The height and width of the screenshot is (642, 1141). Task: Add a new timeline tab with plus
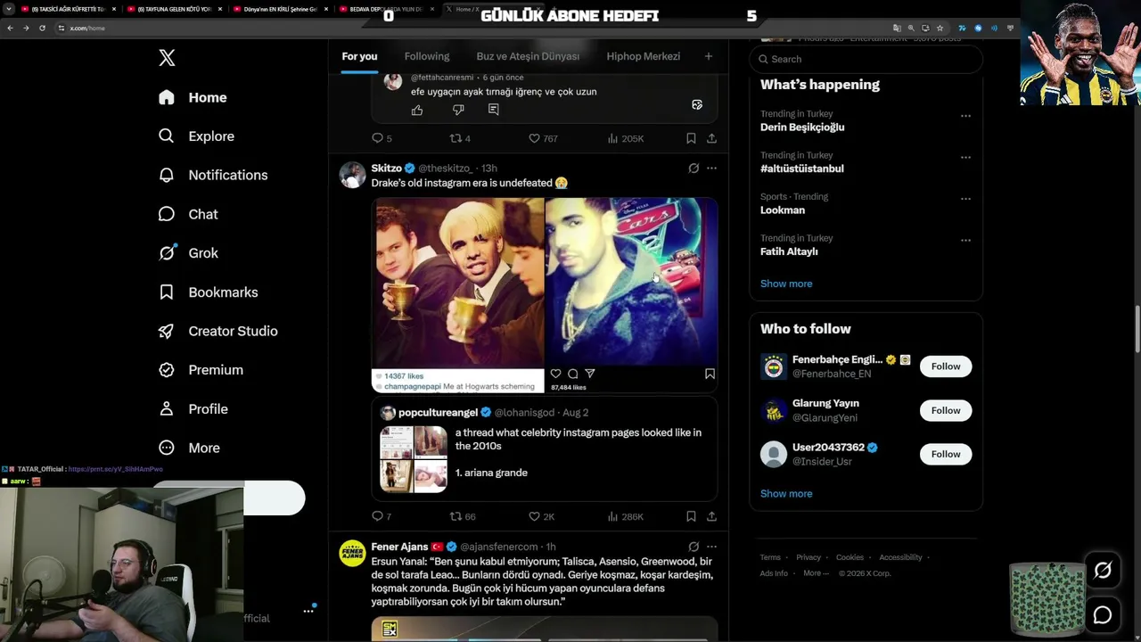click(709, 56)
